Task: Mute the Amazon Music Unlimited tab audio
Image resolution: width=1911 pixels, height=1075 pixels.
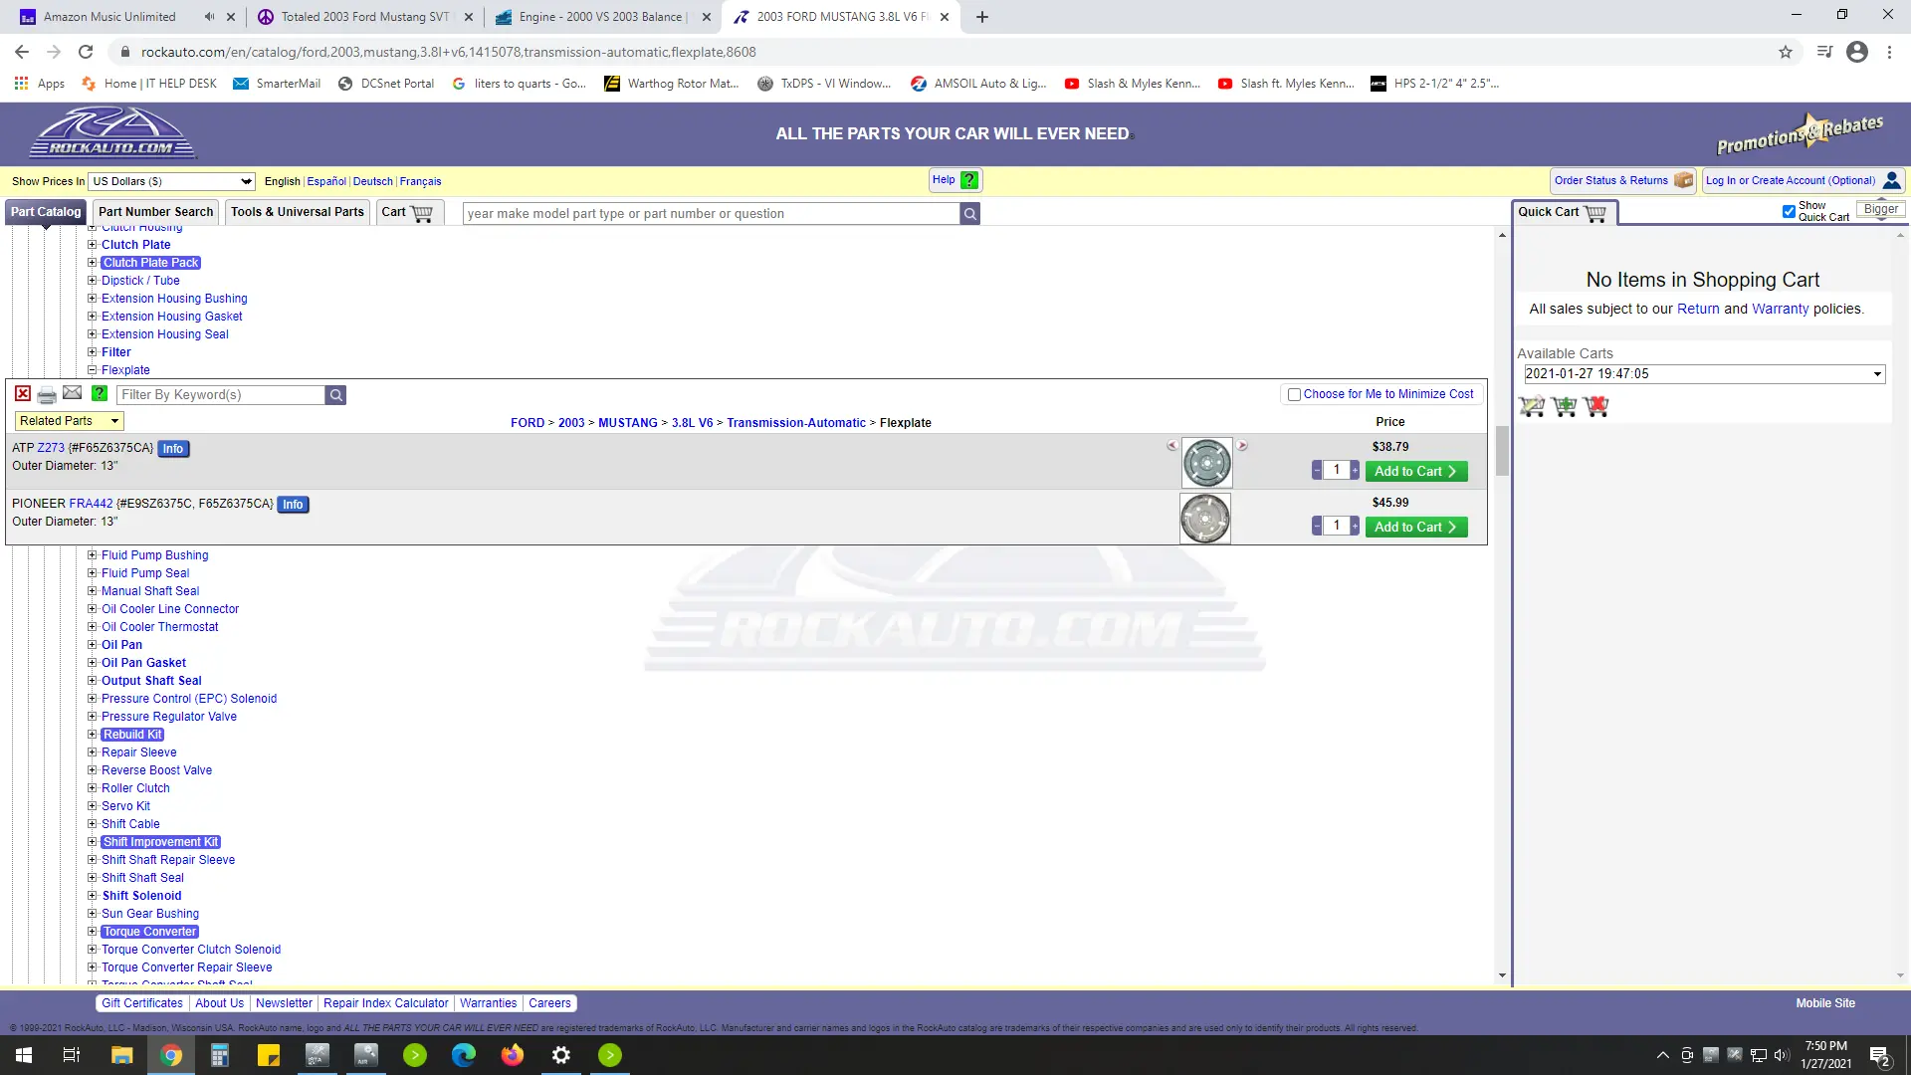Action: point(209,17)
